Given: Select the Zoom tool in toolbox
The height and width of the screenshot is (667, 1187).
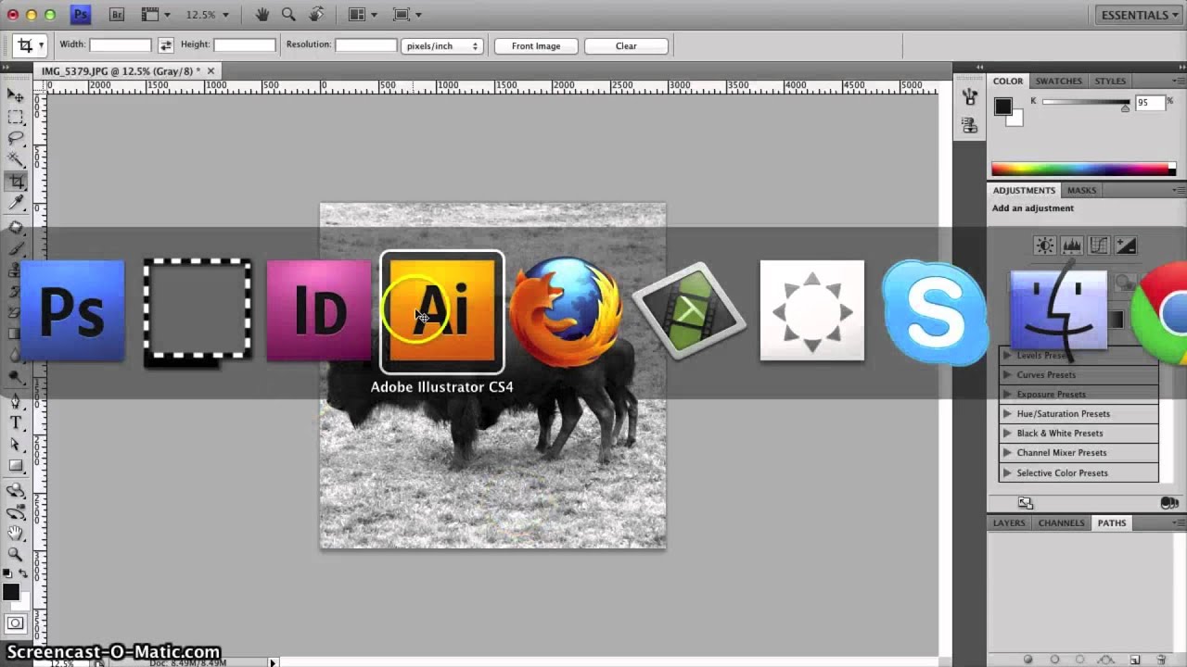Looking at the screenshot, I should coord(16,554).
